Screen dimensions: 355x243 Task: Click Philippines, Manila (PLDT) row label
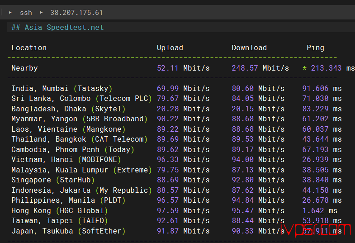[x=68, y=200]
